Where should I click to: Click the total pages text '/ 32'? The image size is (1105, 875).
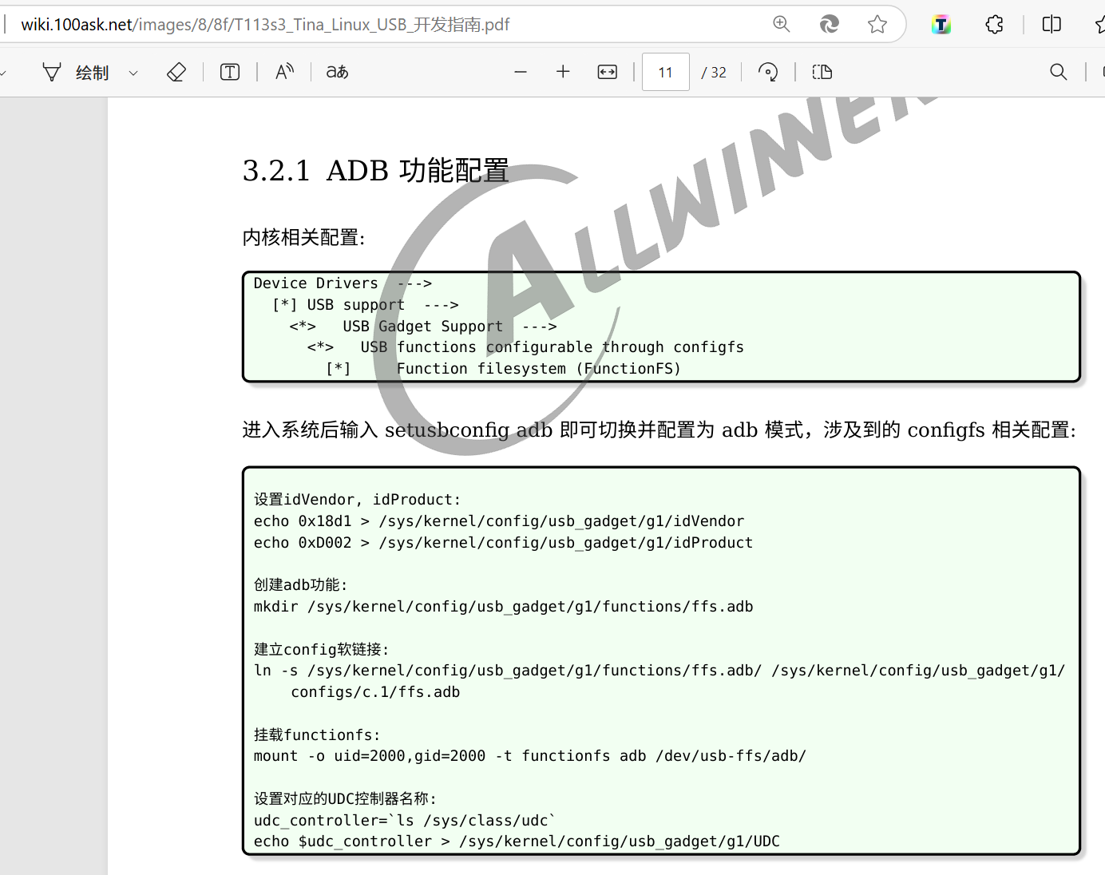coord(714,73)
